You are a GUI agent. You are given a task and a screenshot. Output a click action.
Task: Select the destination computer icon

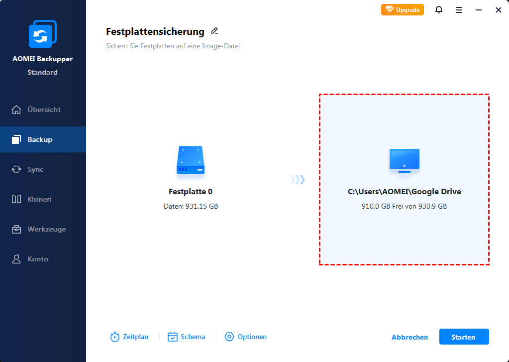point(404,161)
